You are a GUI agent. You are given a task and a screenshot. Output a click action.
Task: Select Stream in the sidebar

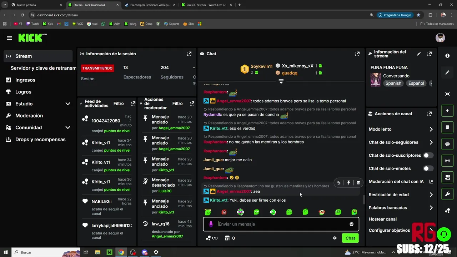[x=38, y=56]
